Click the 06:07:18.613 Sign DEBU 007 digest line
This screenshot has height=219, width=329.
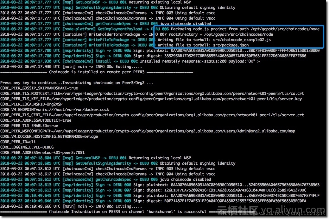point(153,190)
